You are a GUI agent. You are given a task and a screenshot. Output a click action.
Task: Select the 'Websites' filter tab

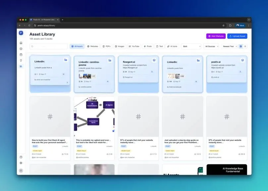[x=92, y=46]
